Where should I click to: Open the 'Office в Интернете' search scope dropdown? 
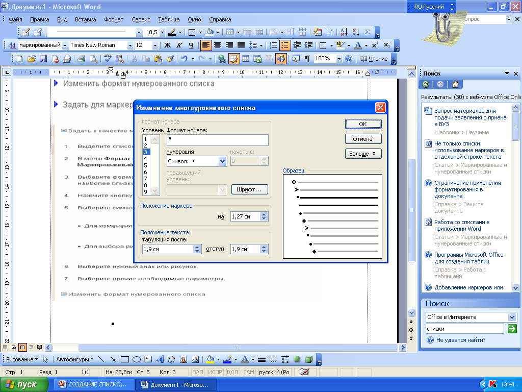[x=512, y=317]
